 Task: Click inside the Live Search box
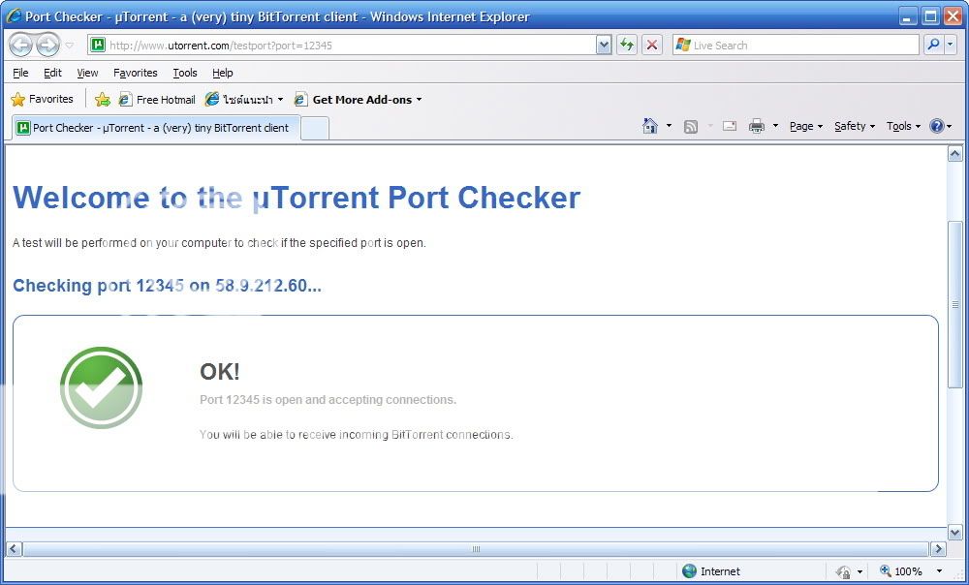click(796, 46)
